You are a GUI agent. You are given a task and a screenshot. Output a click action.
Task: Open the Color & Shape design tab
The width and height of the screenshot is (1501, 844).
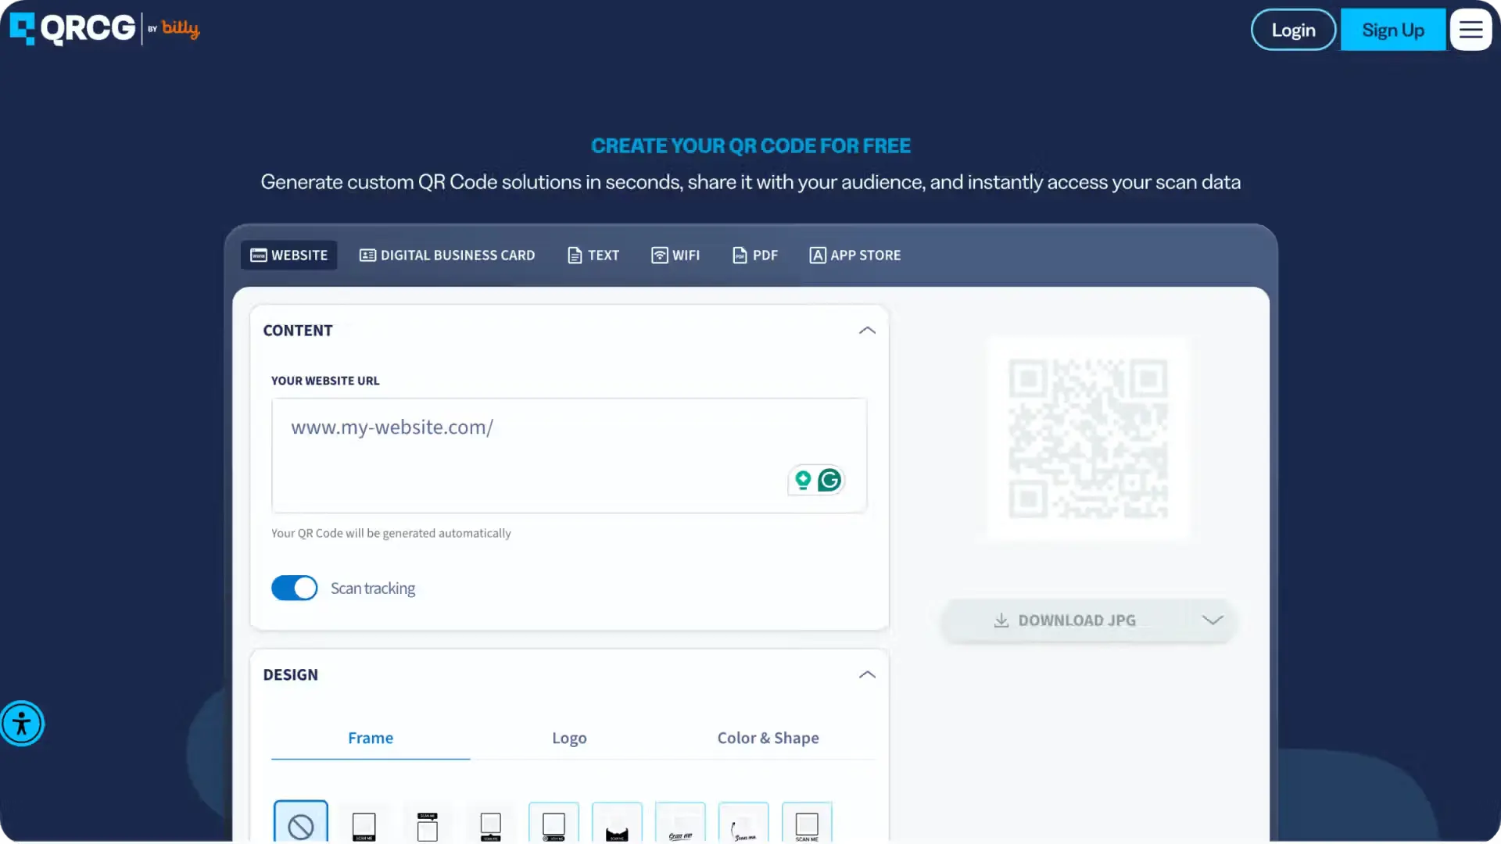(x=768, y=738)
